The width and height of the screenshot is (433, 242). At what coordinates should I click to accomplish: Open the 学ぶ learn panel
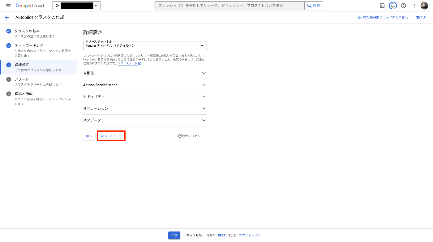coord(421,17)
